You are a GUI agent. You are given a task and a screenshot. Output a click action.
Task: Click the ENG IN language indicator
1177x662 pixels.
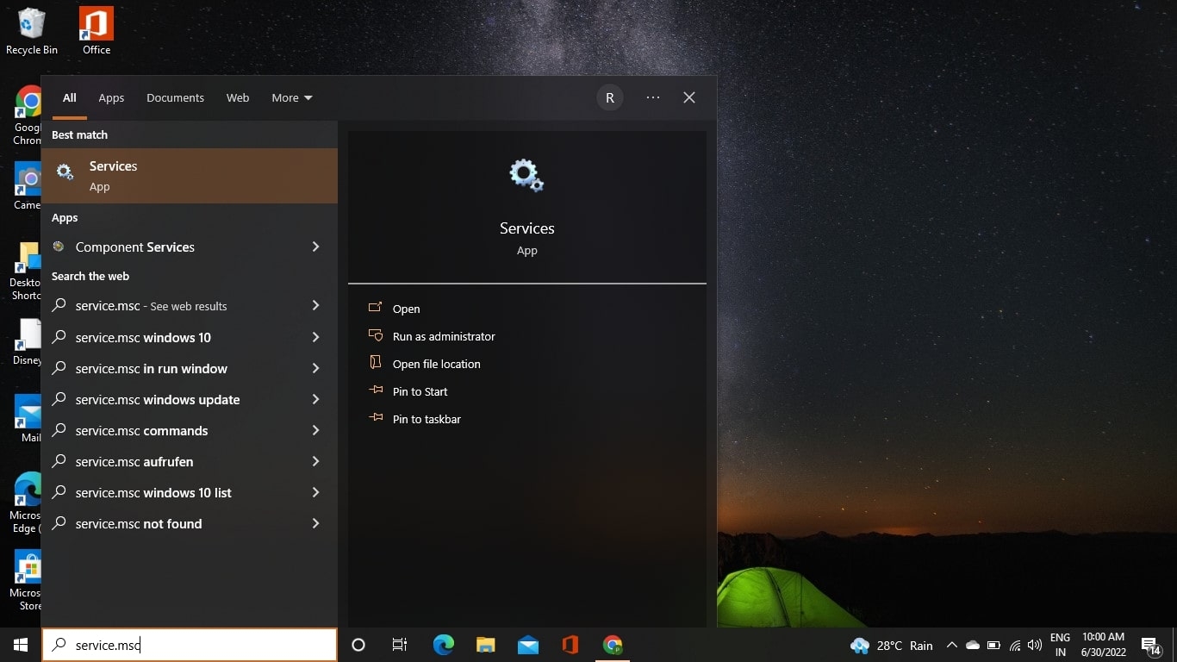1060,645
